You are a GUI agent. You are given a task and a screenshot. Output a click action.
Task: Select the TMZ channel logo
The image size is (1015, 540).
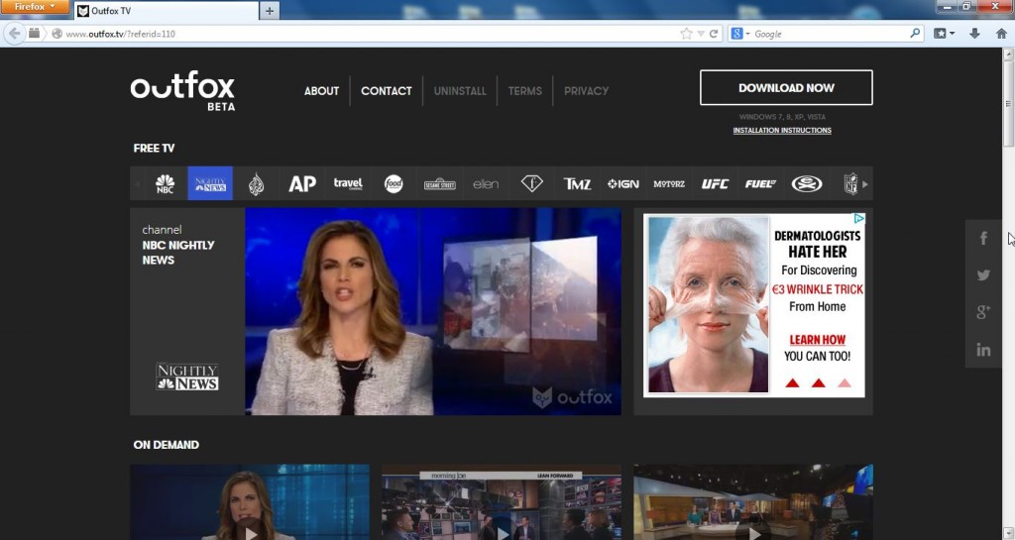[x=577, y=183]
